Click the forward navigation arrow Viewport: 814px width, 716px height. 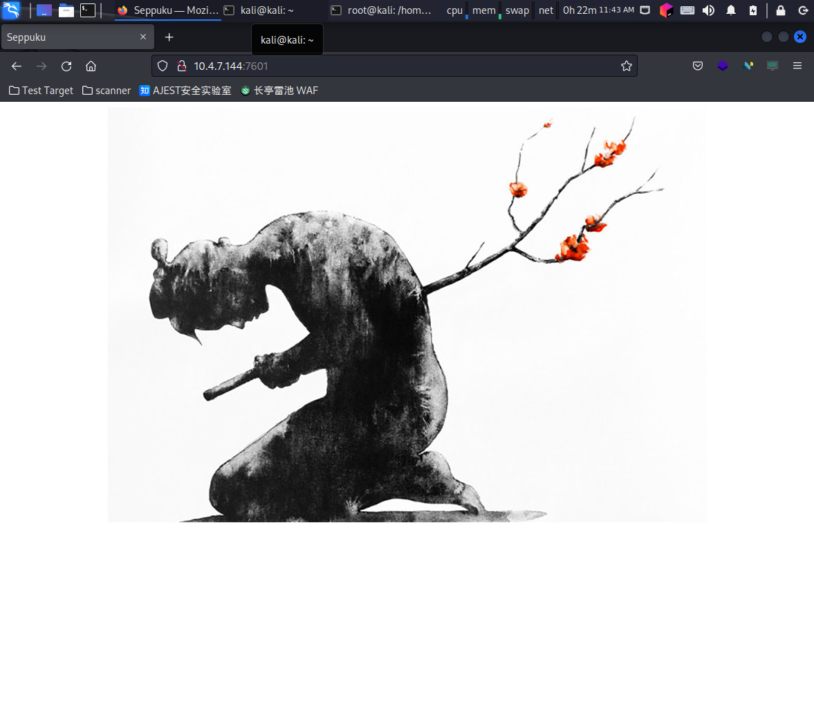pyautogui.click(x=41, y=66)
